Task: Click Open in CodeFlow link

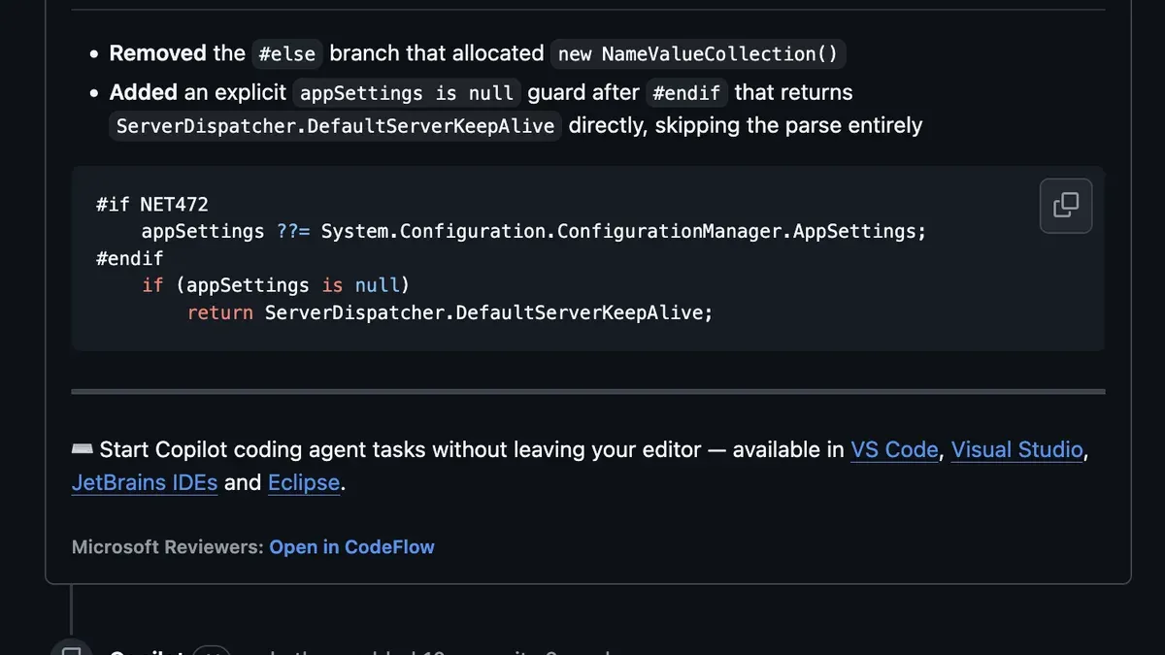Action: tap(351, 546)
